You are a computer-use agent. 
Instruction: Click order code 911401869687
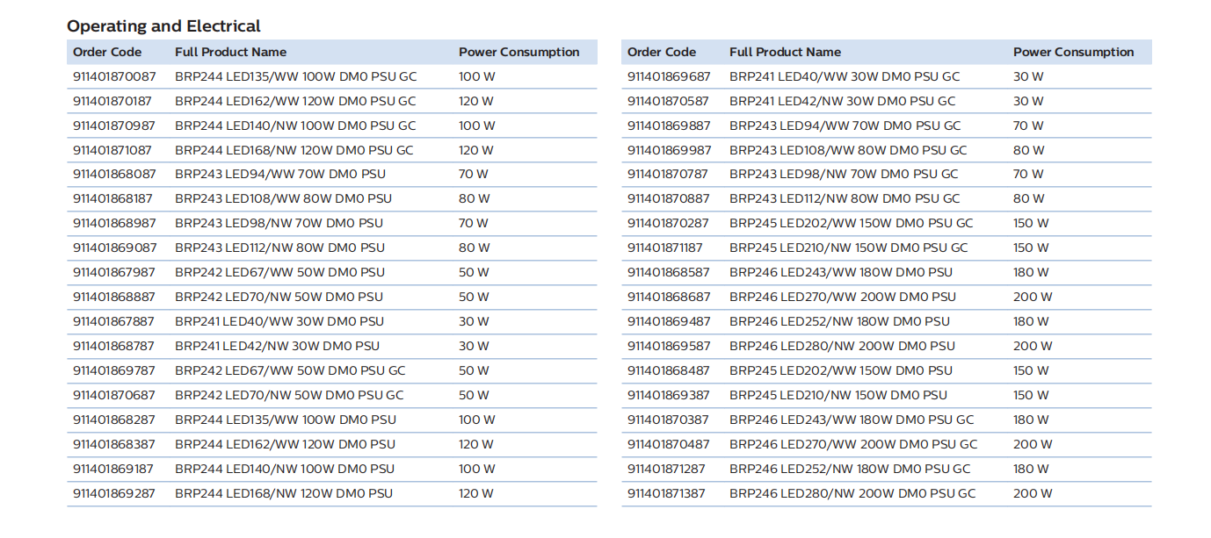pyautogui.click(x=669, y=76)
